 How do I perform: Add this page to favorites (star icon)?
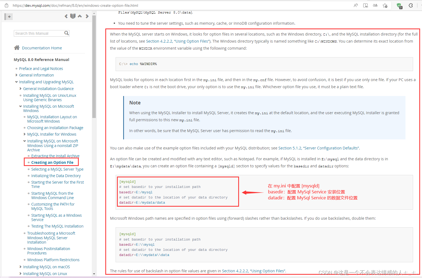tap(385, 5)
